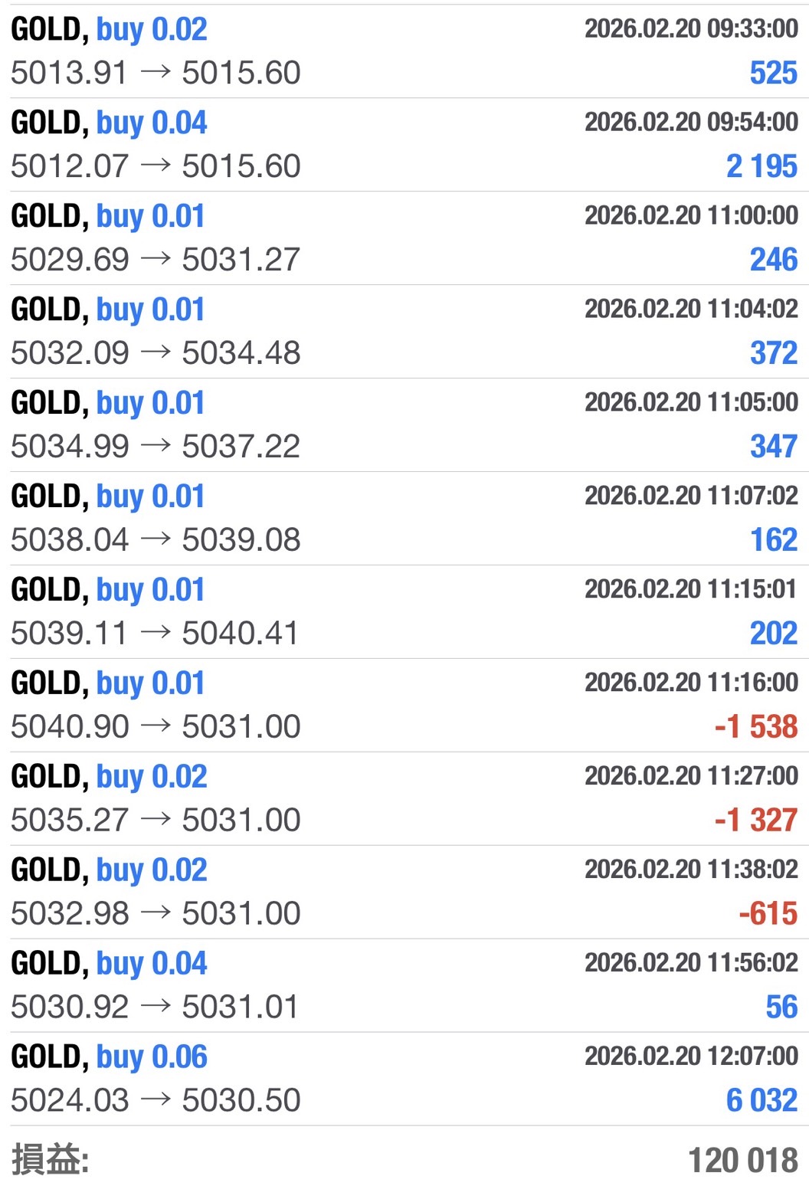Tap the -1 327 loss amount
This screenshot has height=1186, width=809.
755,821
